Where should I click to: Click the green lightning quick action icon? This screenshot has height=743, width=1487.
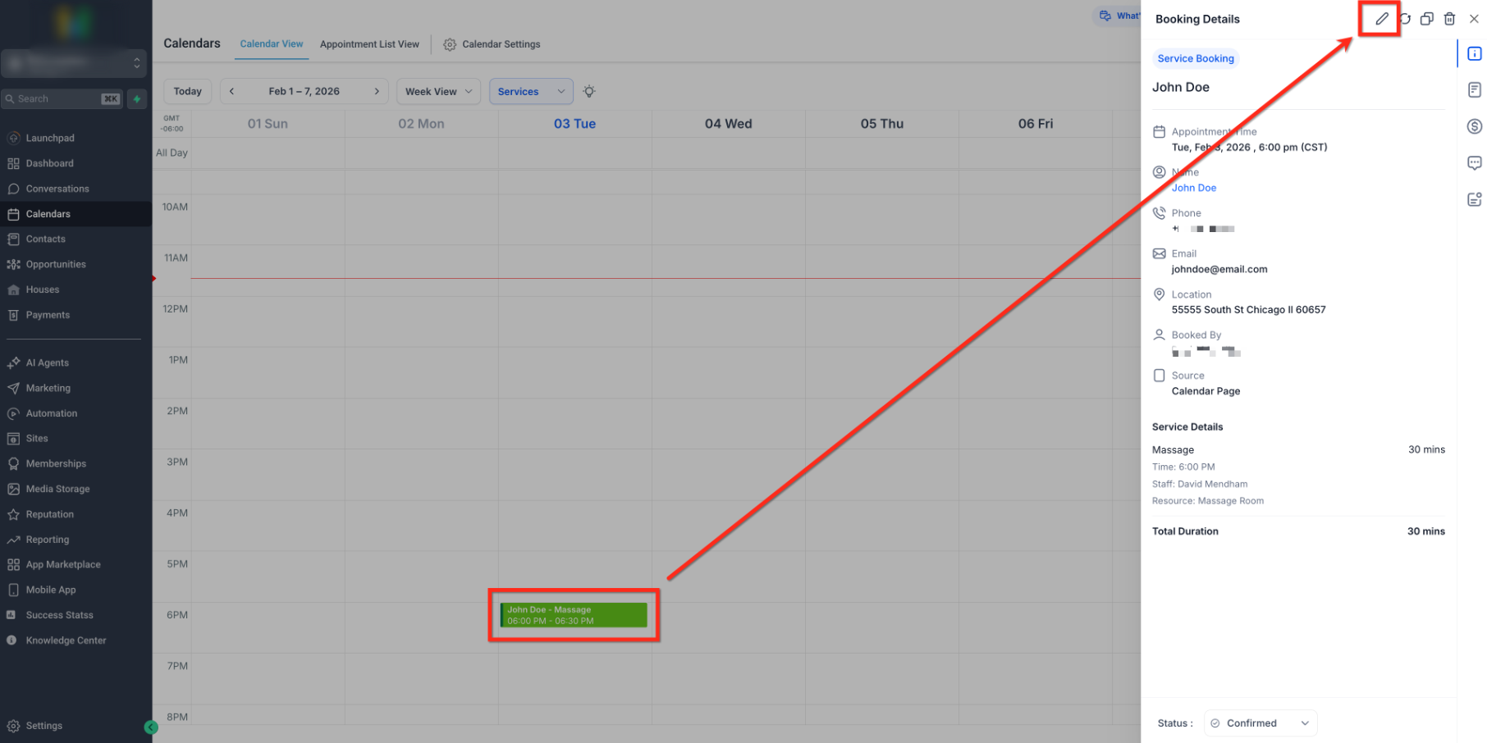(137, 99)
